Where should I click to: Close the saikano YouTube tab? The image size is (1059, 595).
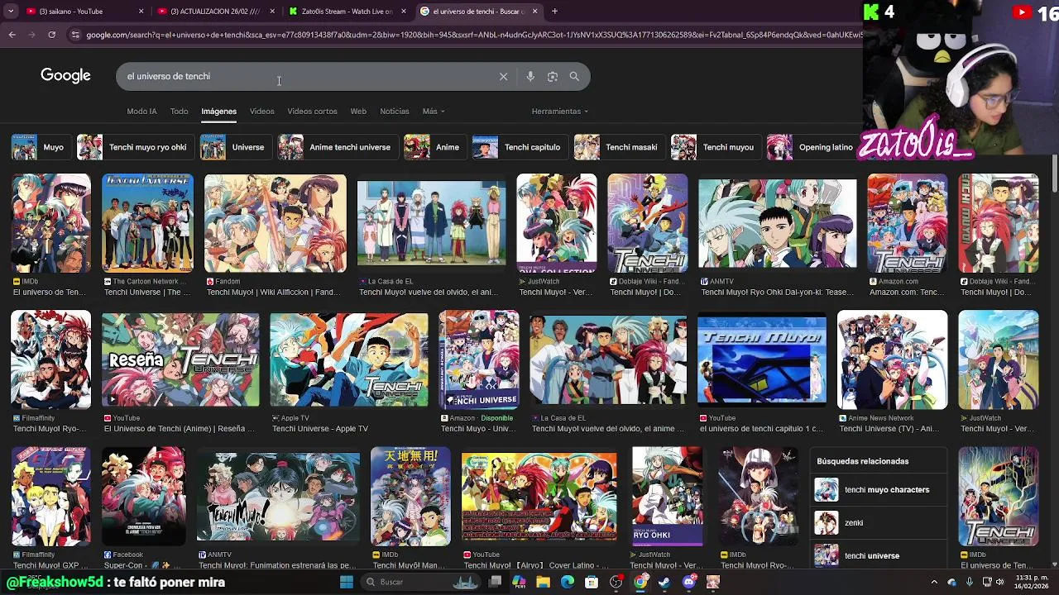click(141, 12)
